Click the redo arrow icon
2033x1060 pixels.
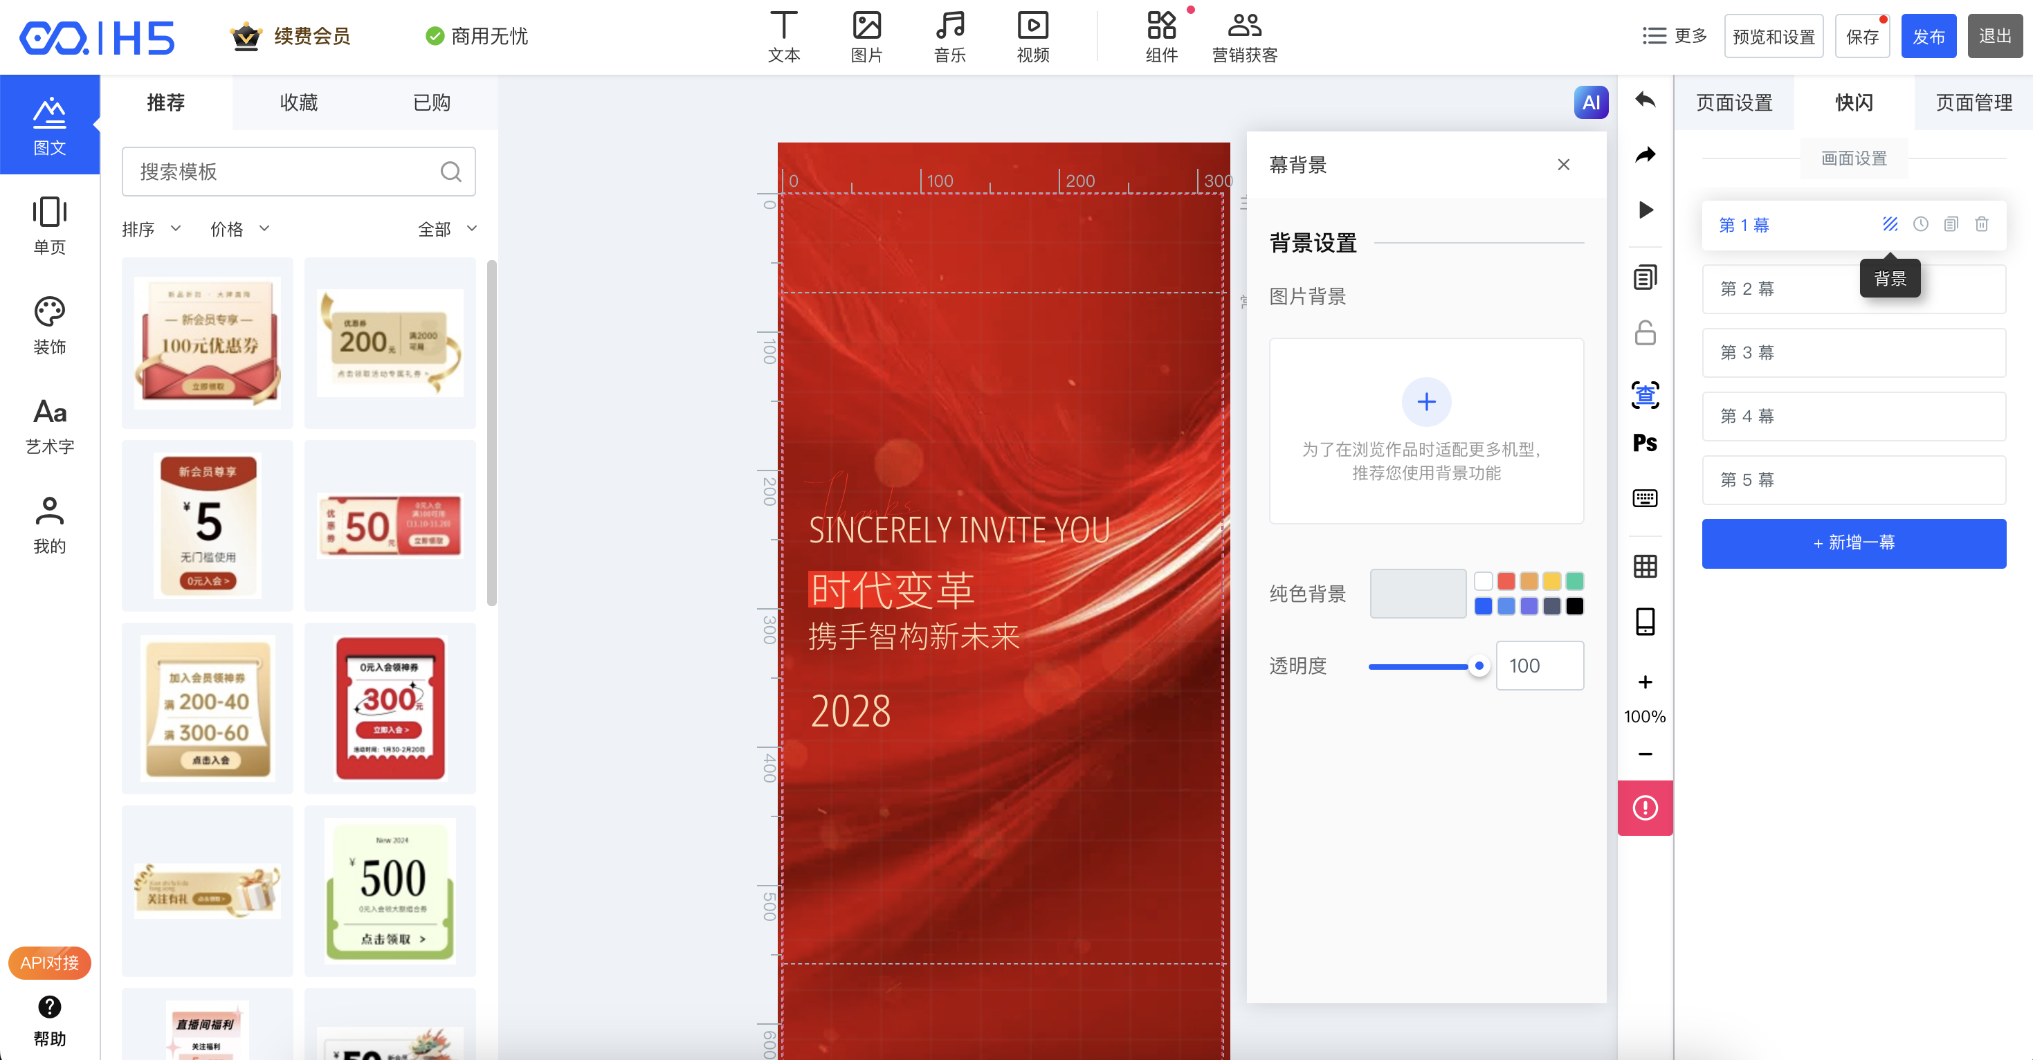pyautogui.click(x=1645, y=155)
